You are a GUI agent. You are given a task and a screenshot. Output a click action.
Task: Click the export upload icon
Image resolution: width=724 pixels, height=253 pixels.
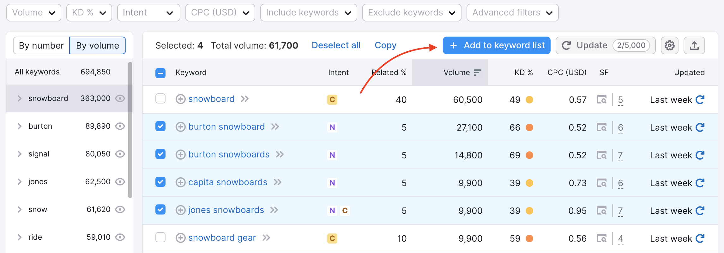694,45
